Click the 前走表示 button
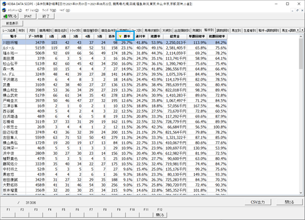 point(12,23)
